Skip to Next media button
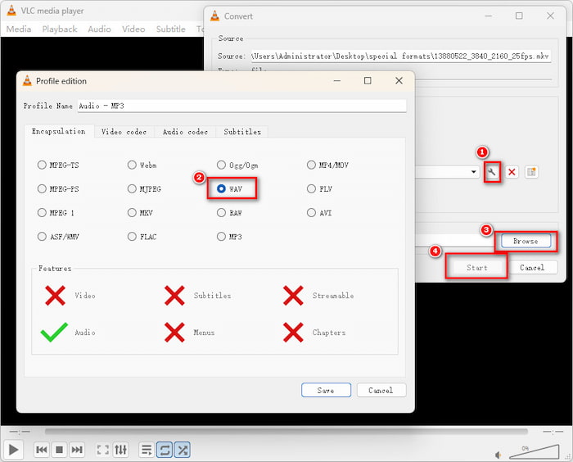The image size is (573, 462). tap(77, 450)
